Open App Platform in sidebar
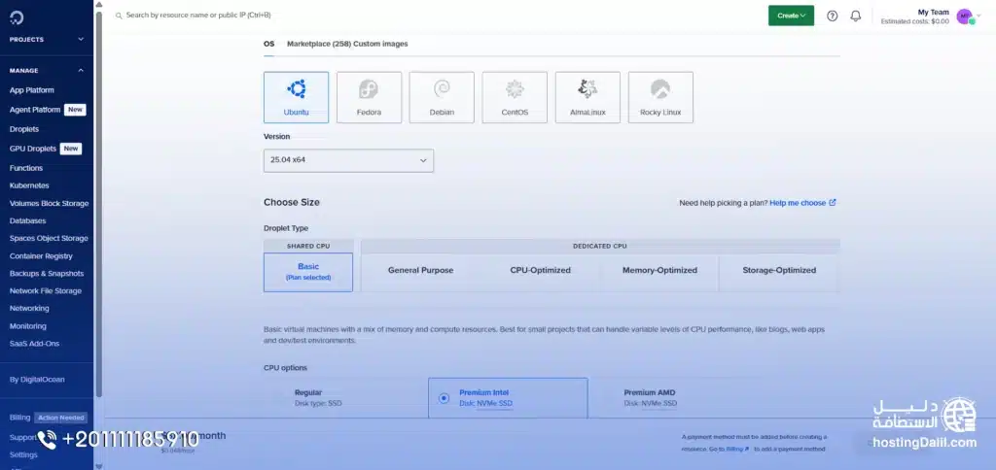Viewport: 996px width, 470px height. point(32,90)
